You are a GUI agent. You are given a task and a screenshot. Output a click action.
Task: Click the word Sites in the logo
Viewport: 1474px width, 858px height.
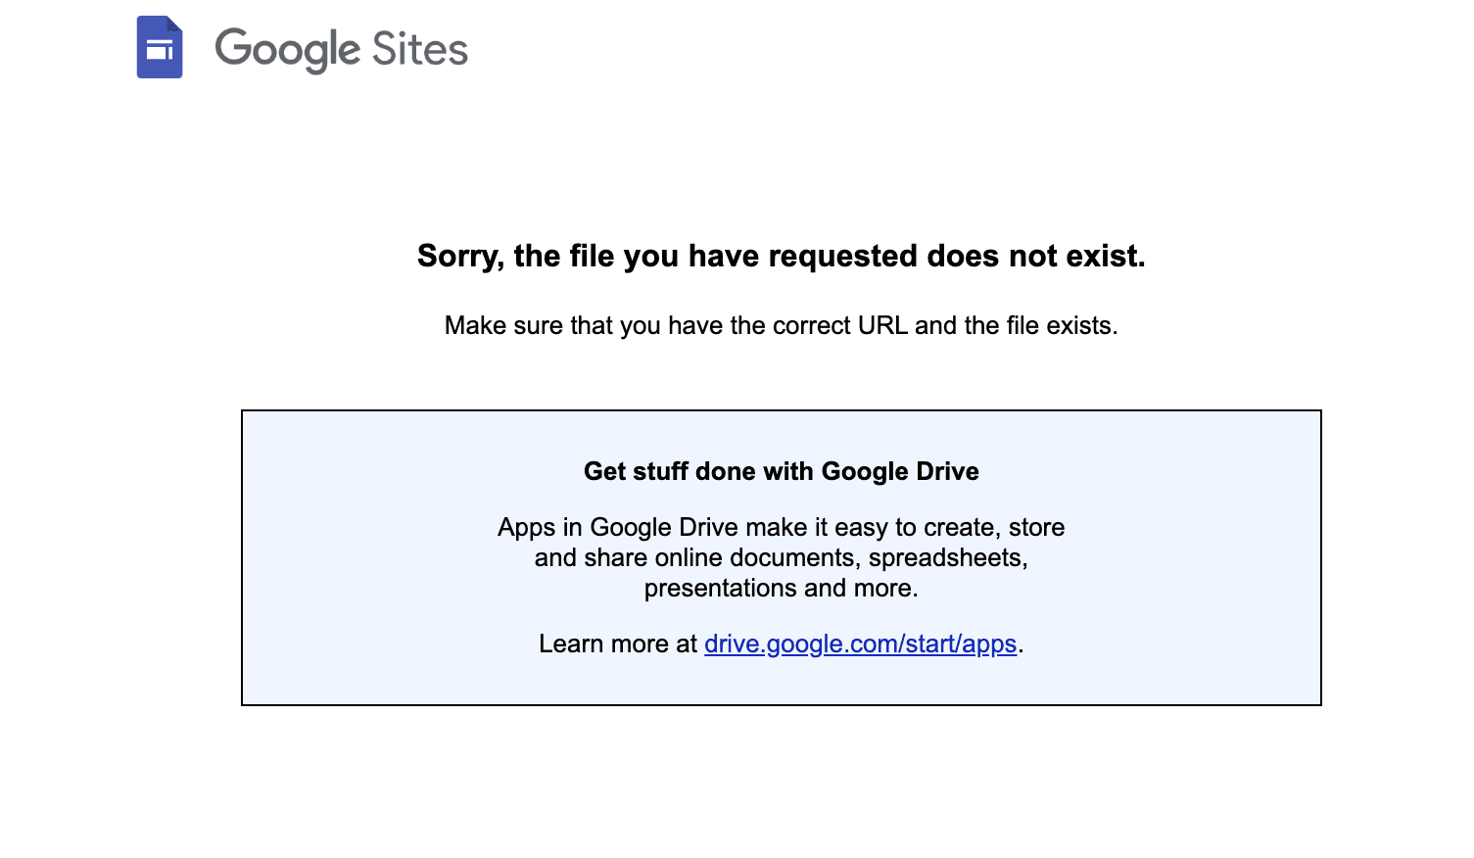point(419,49)
